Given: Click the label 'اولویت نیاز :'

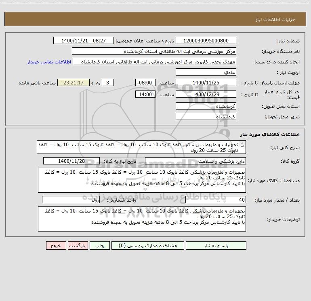Looking at the screenshot, I should click(x=288, y=72).
